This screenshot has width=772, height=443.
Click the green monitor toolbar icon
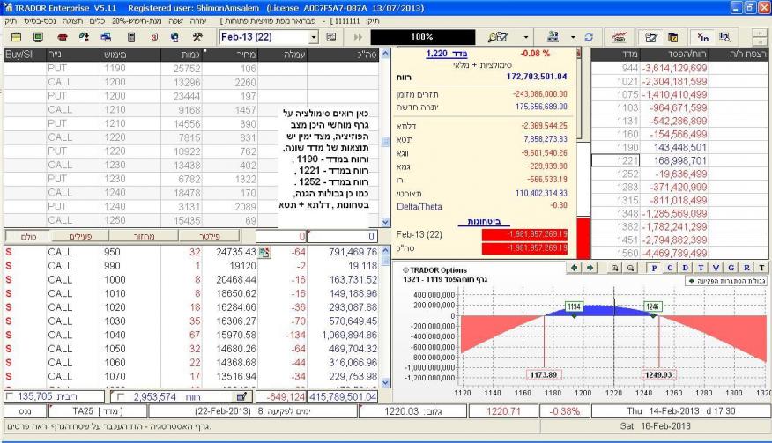point(39,38)
